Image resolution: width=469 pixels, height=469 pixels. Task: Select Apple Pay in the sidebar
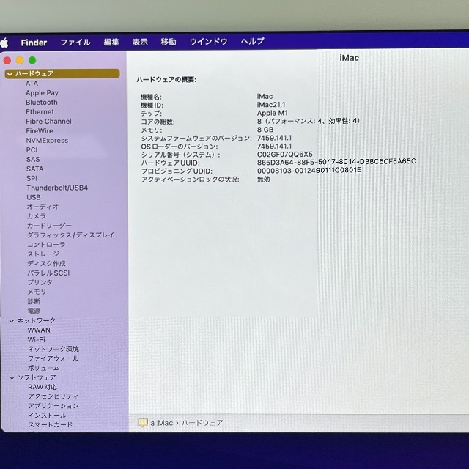click(x=42, y=93)
